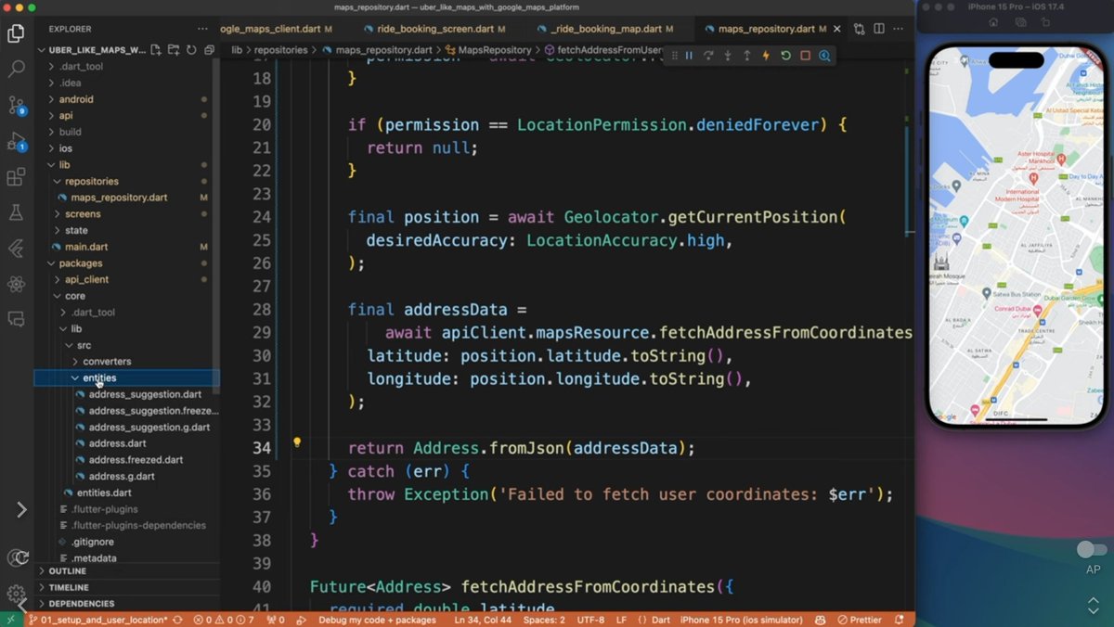Close the maps_repository.dart tab

click(835, 29)
